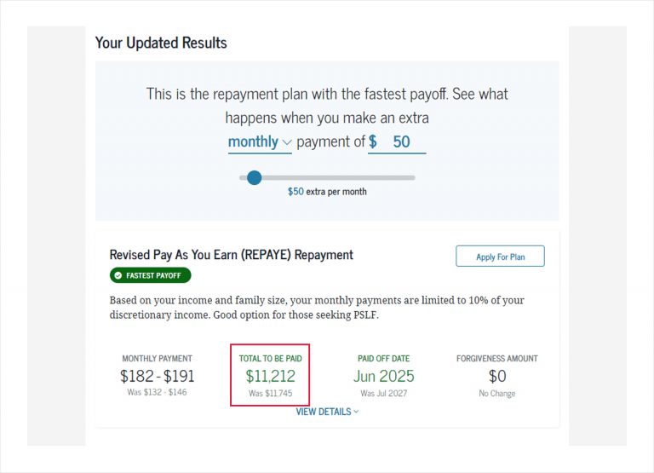654x473 pixels.
Task: Click the right end of the slider track
Action: coord(413,177)
